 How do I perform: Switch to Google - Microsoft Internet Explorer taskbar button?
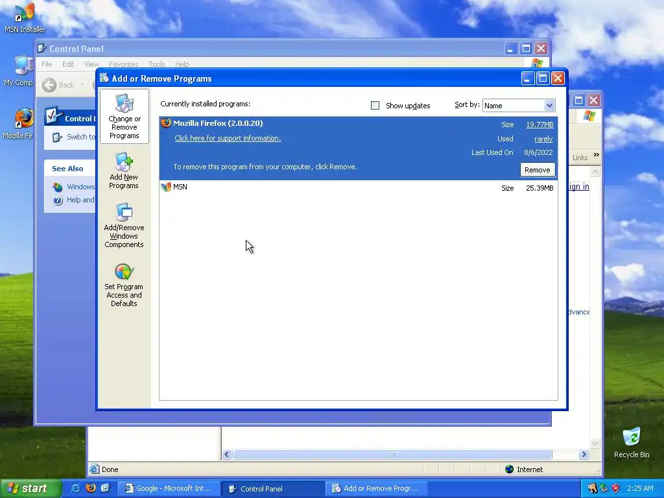click(169, 488)
